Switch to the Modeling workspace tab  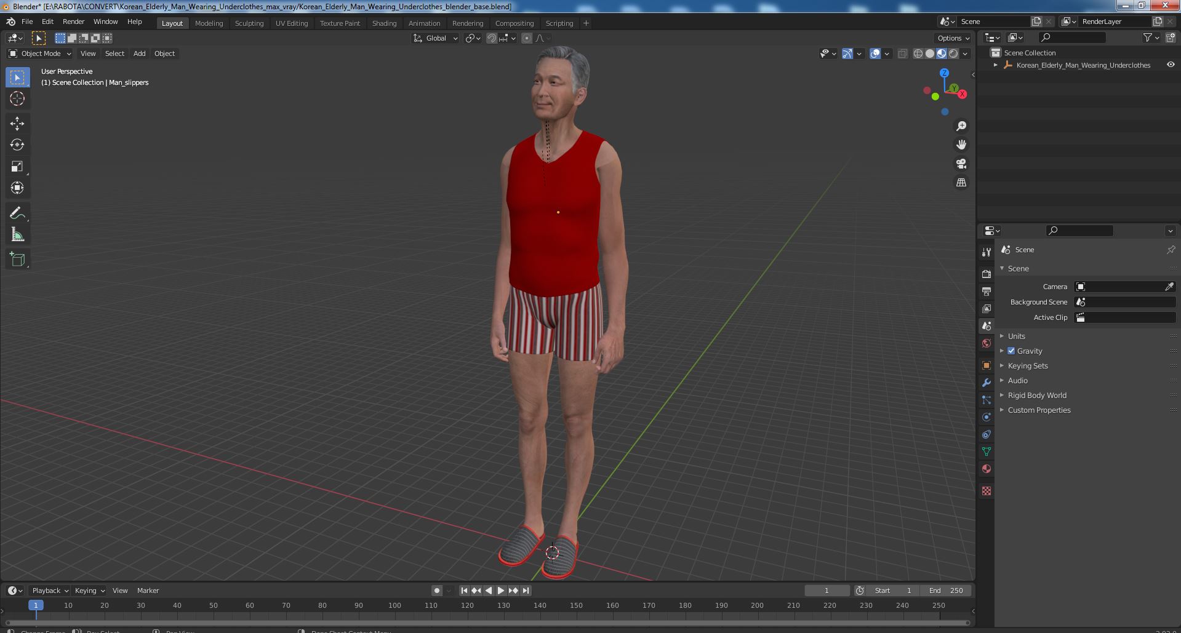coord(209,23)
